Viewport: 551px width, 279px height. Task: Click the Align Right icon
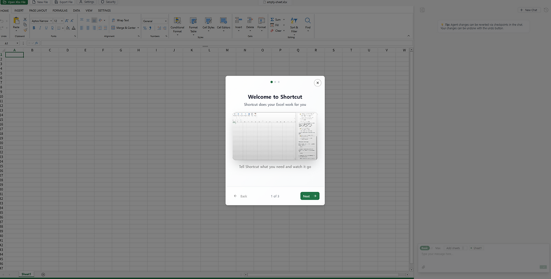coord(94,28)
